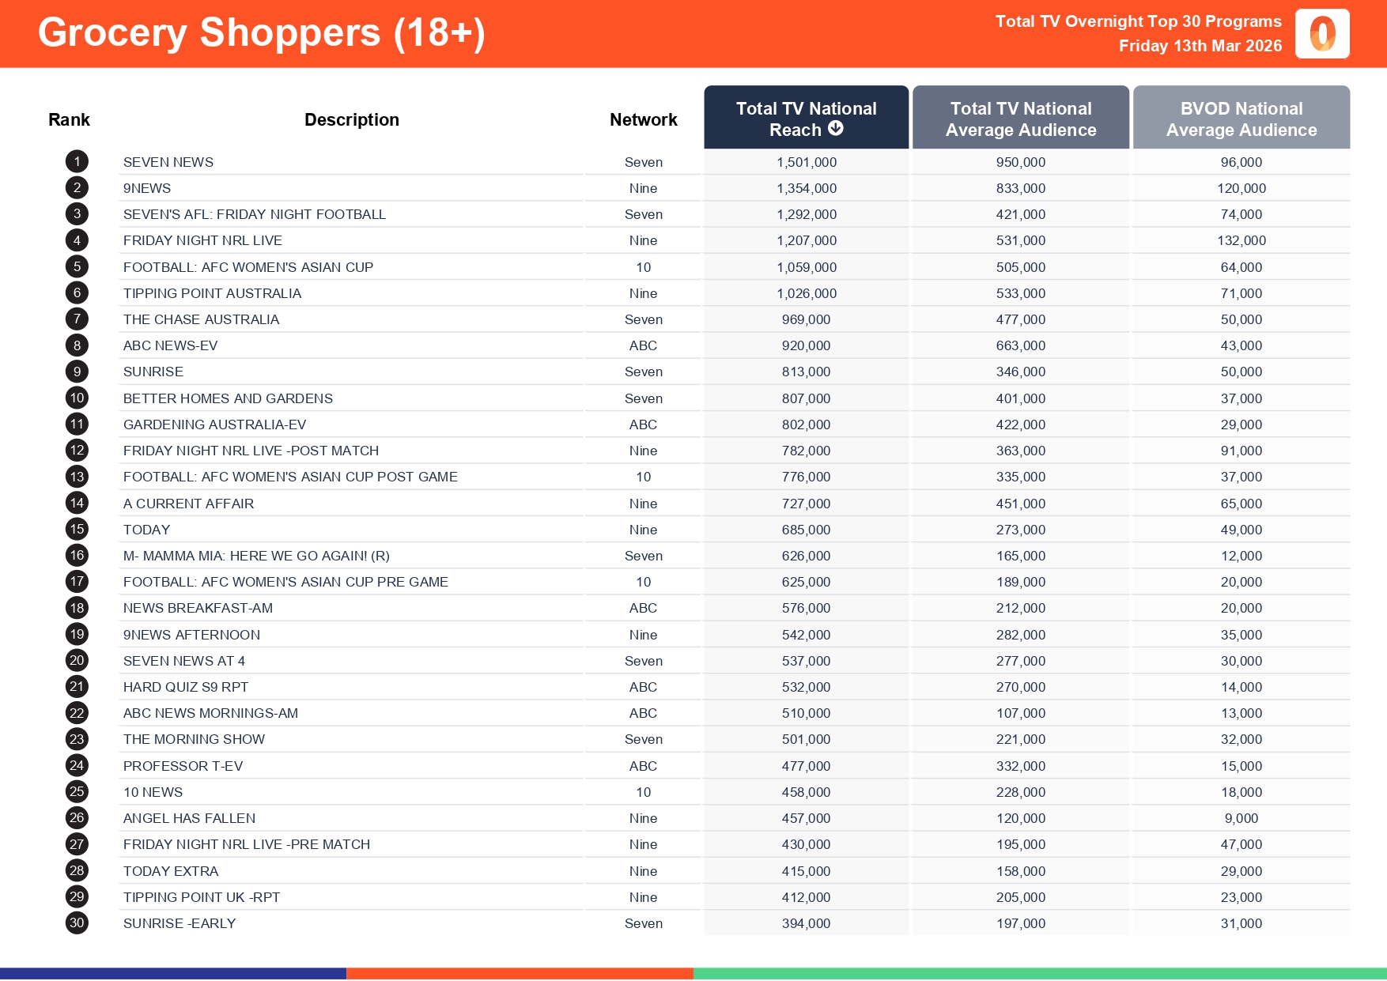Viewport: 1387px width, 981px height.
Task: Click the FRIDAY NIGHT NRL LIVE row title
Action: click(202, 241)
